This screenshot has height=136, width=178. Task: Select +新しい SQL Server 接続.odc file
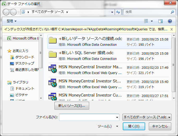point(109,56)
